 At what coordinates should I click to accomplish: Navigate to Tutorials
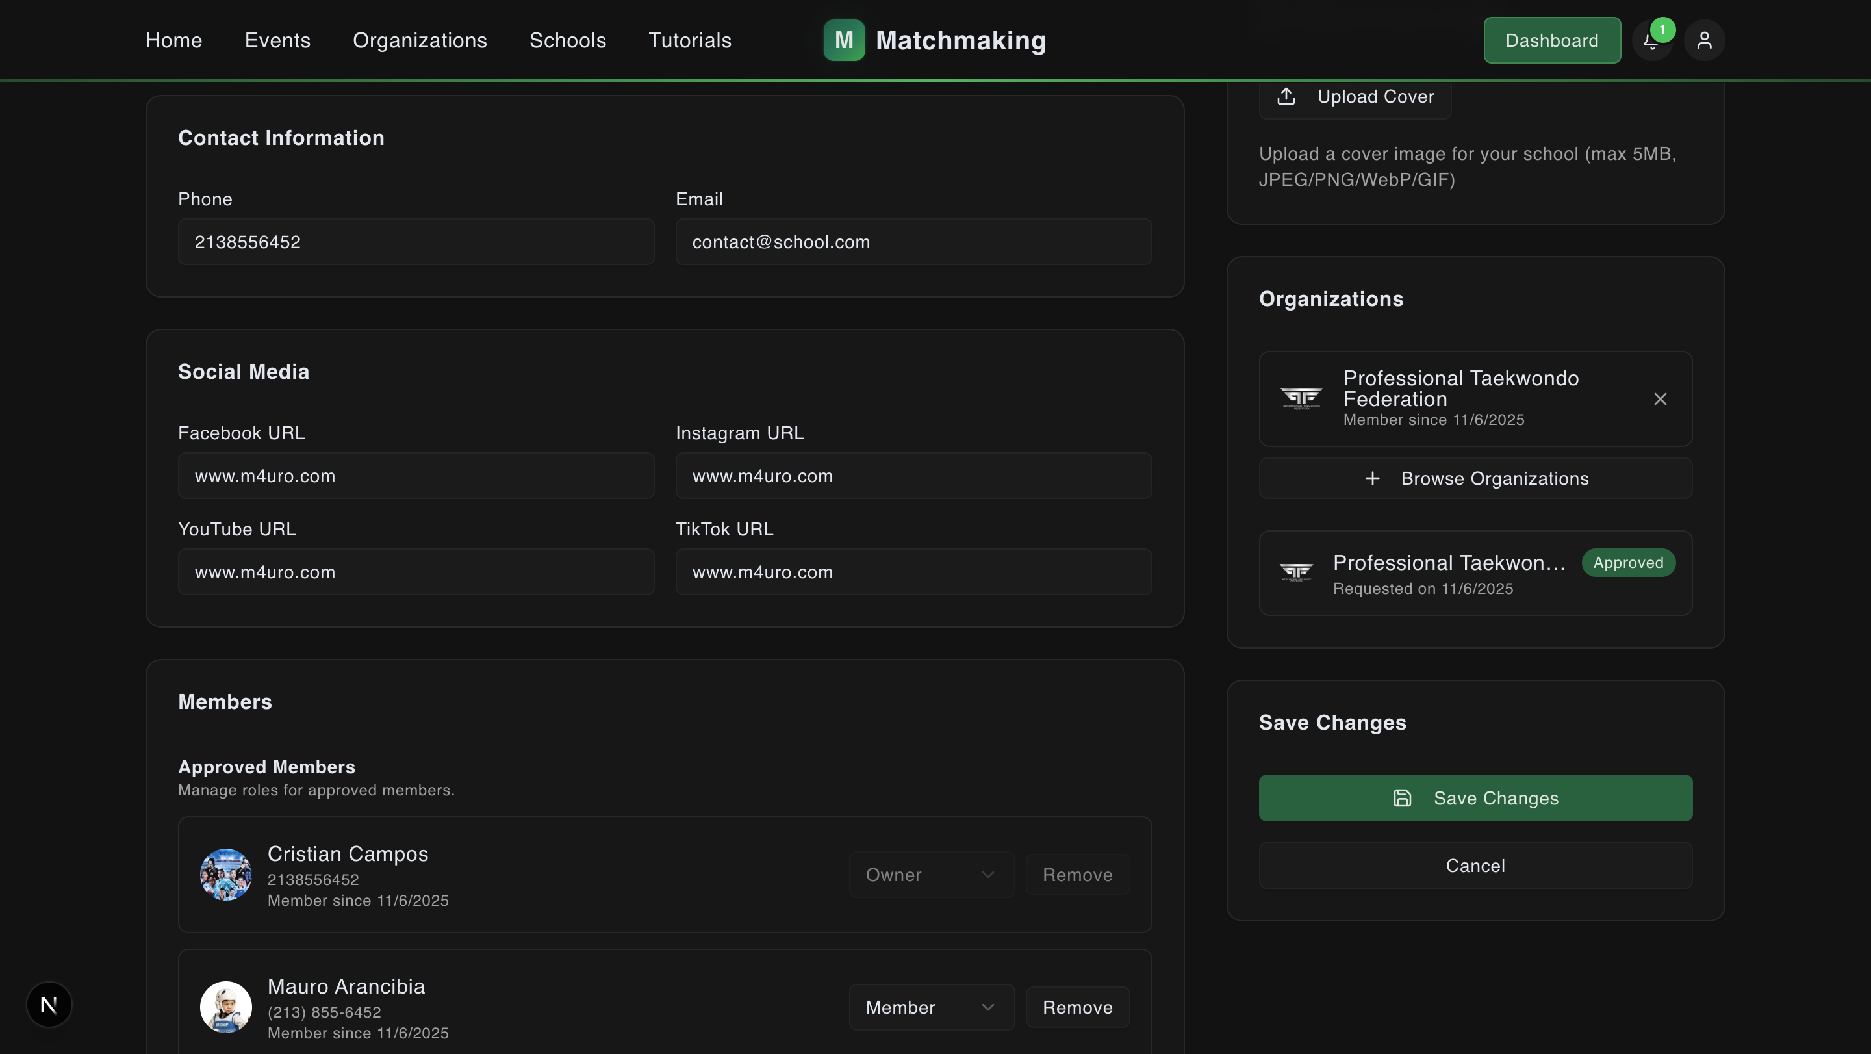689,41
